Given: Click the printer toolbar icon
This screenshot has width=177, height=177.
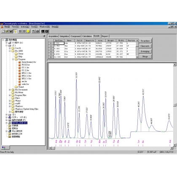Looking at the screenshot, I should pyautogui.click(x=38, y=31).
